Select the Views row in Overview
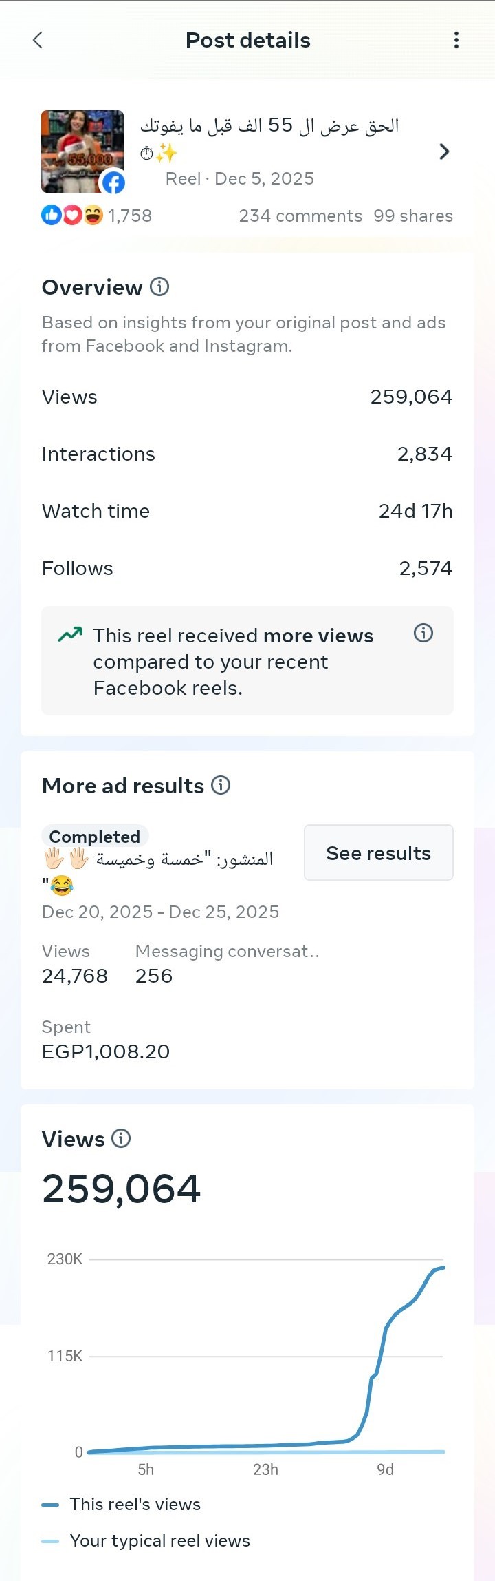The width and height of the screenshot is (495, 1581). [247, 397]
